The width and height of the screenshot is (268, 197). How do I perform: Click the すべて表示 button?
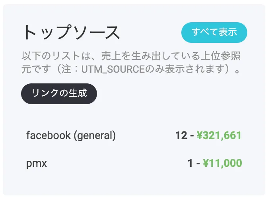214,33
